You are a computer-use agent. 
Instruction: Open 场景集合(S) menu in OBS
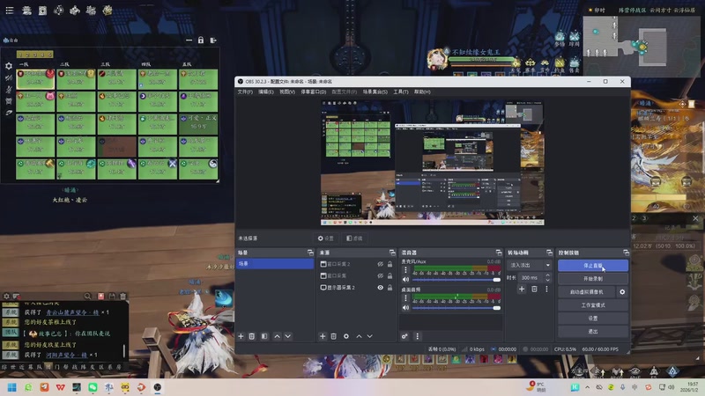coord(375,92)
